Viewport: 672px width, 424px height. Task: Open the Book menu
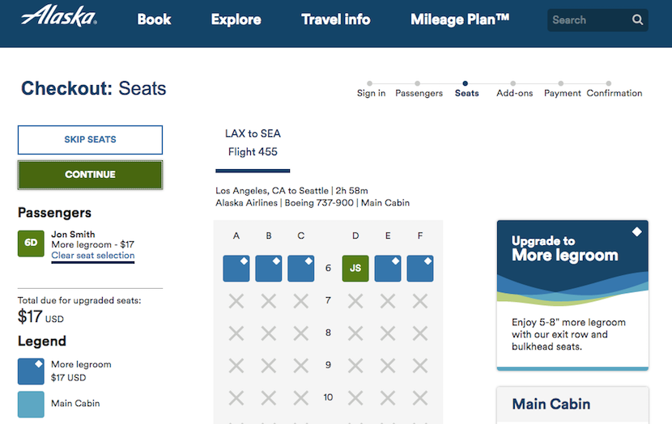pyautogui.click(x=154, y=19)
